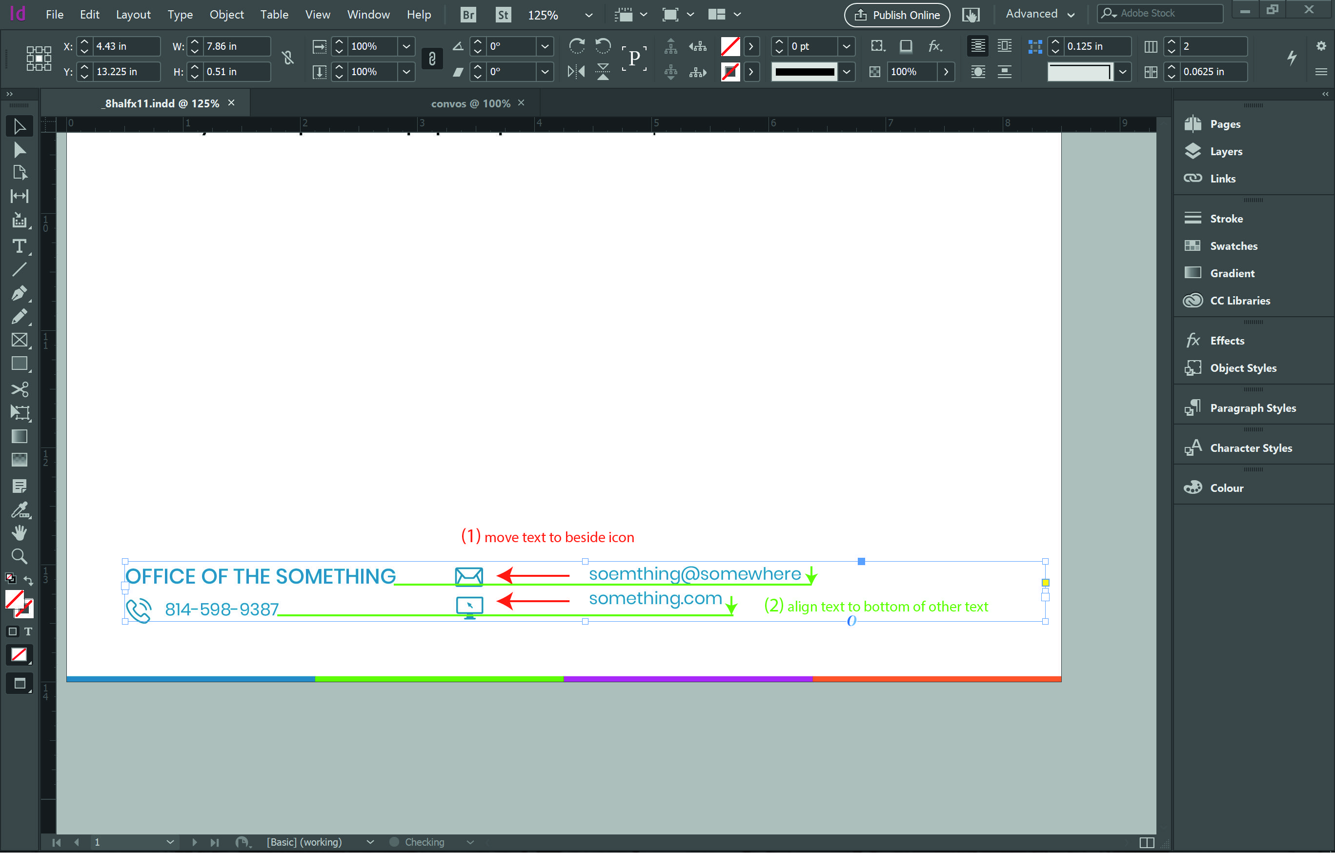Select the Direct Selection tool
This screenshot has height=853, width=1335.
(x=20, y=150)
